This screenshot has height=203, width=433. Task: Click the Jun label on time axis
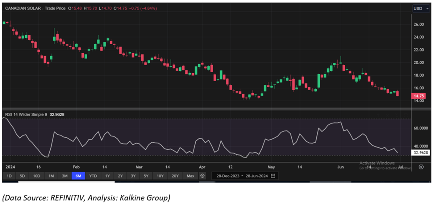tap(340, 167)
